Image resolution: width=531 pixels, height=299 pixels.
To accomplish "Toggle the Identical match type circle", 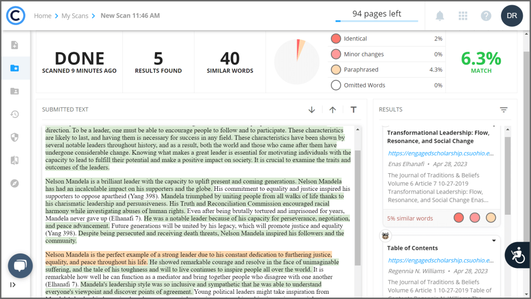I will [336, 38].
